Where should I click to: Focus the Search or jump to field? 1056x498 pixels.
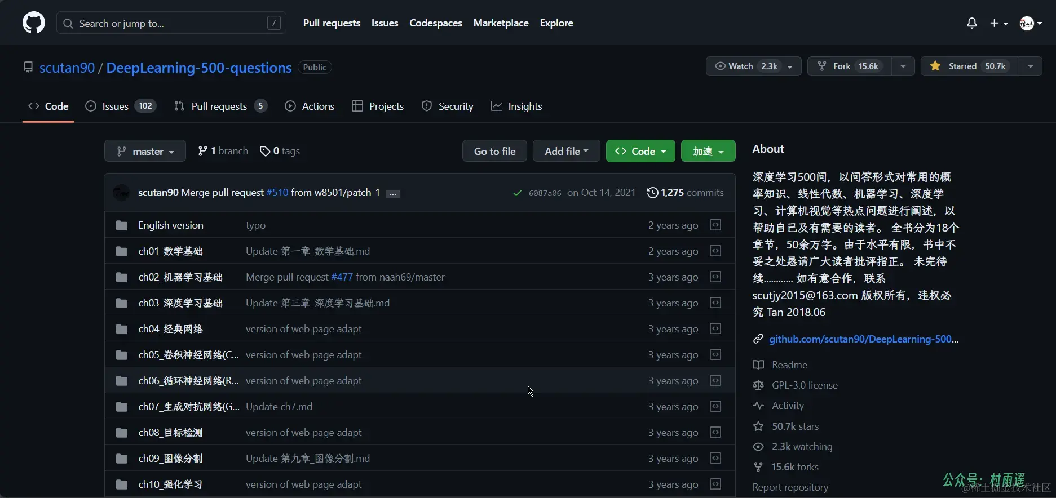coord(171,23)
